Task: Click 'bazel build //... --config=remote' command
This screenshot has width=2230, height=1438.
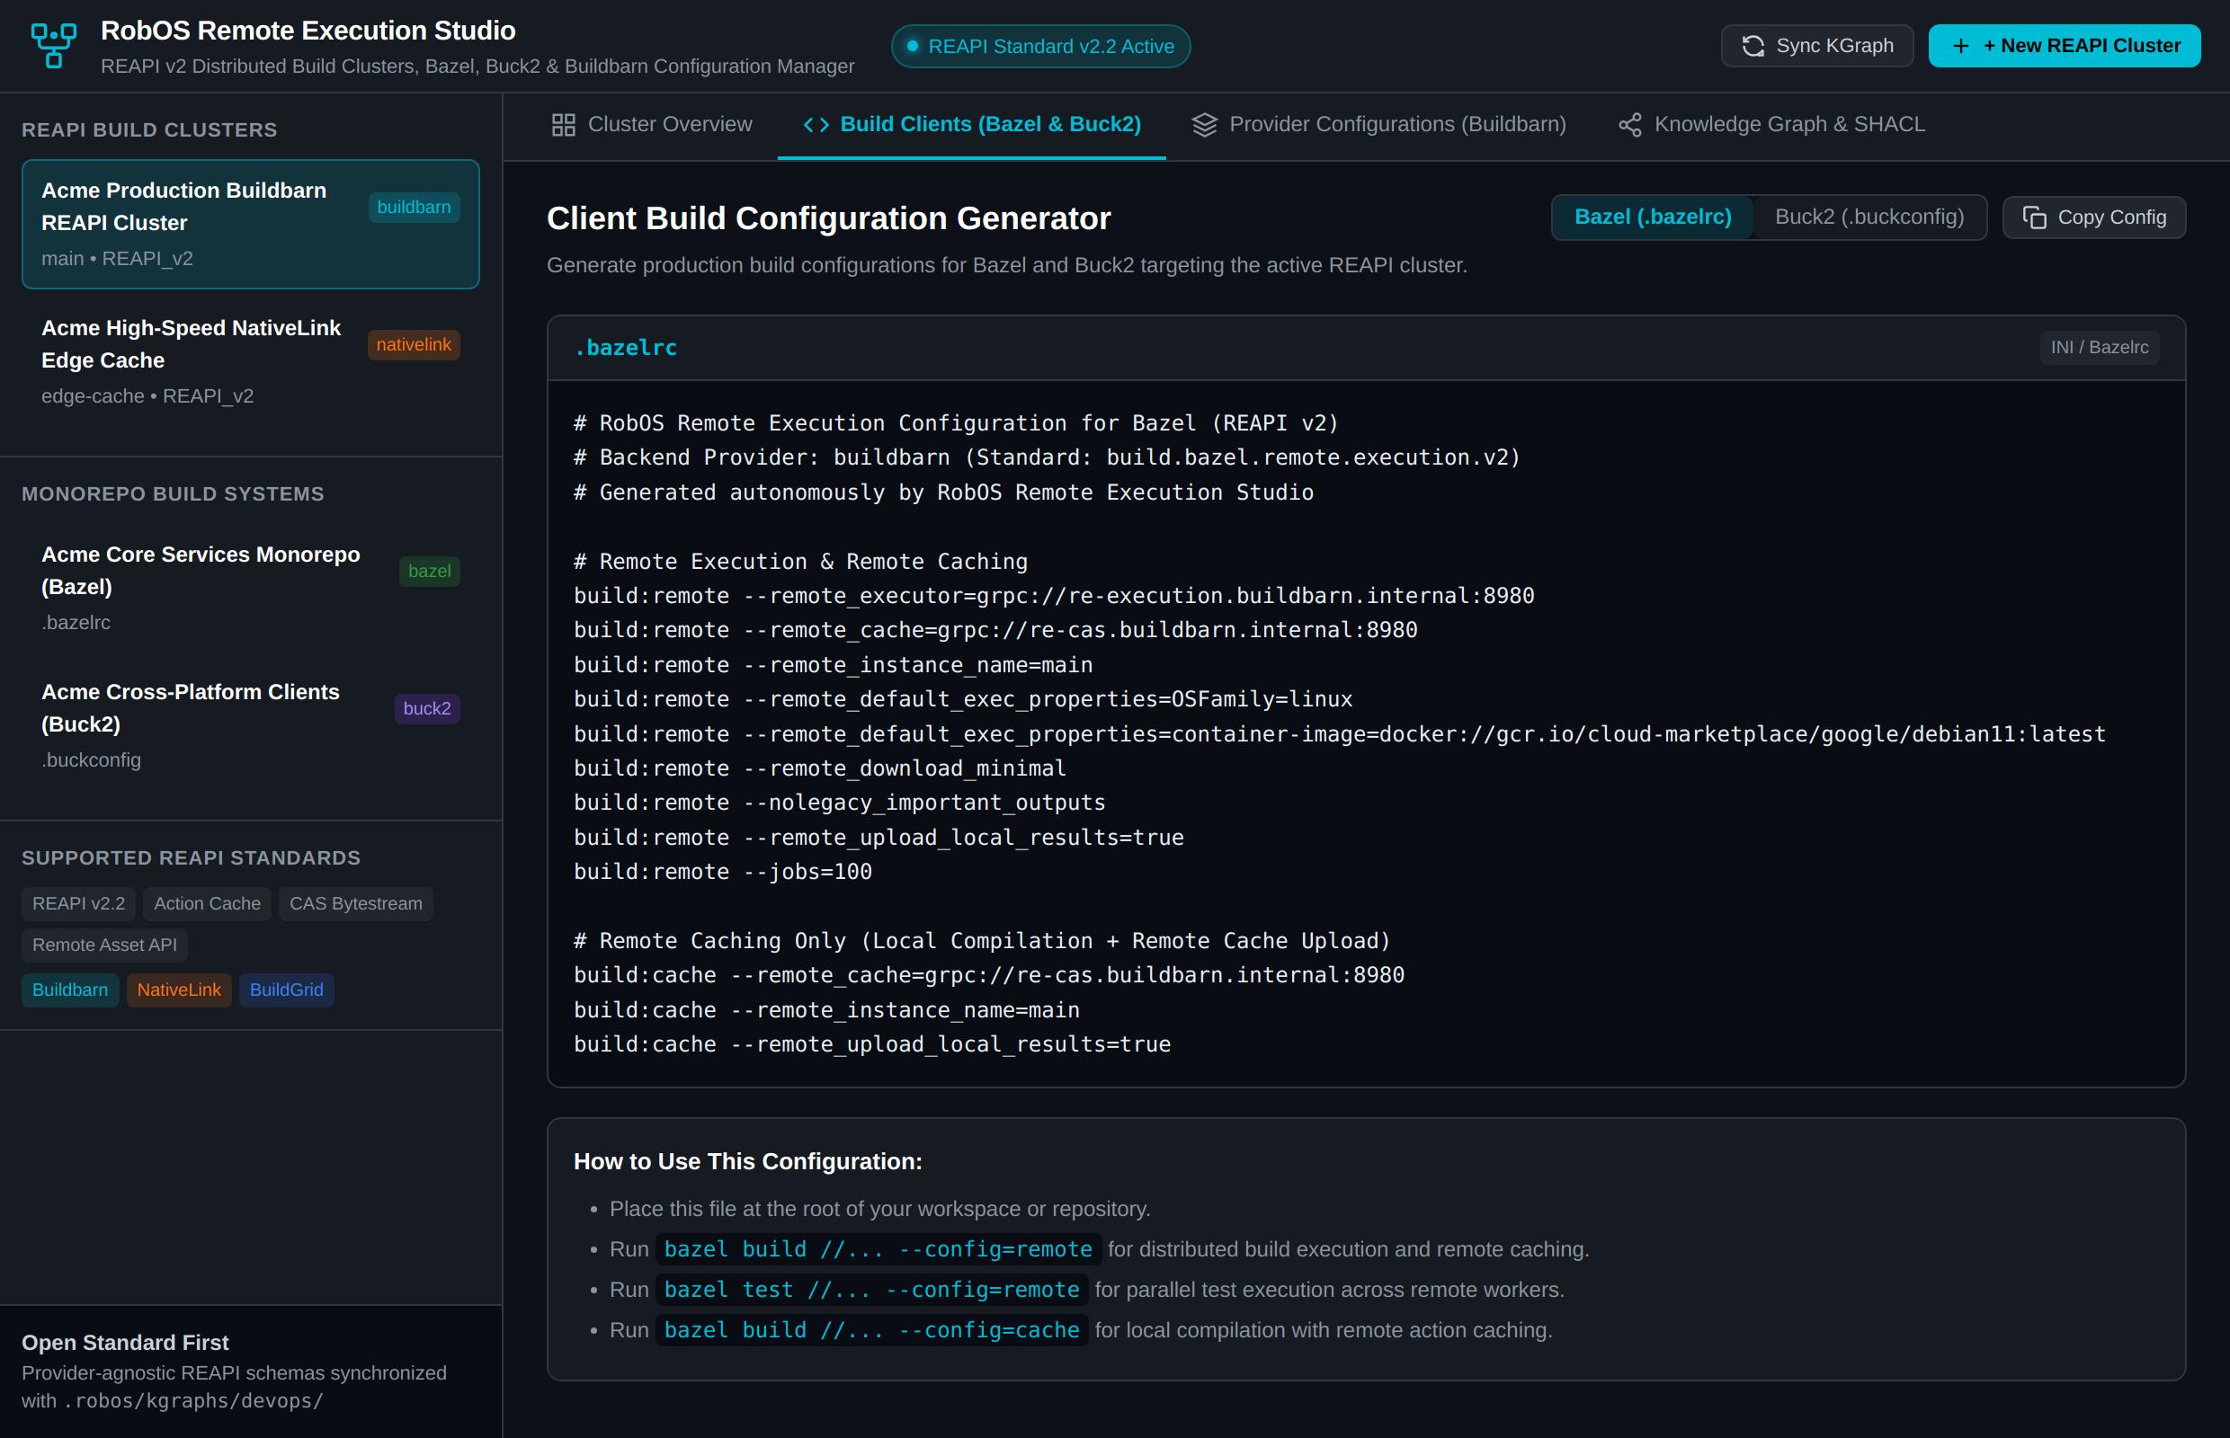Action: pos(879,1249)
